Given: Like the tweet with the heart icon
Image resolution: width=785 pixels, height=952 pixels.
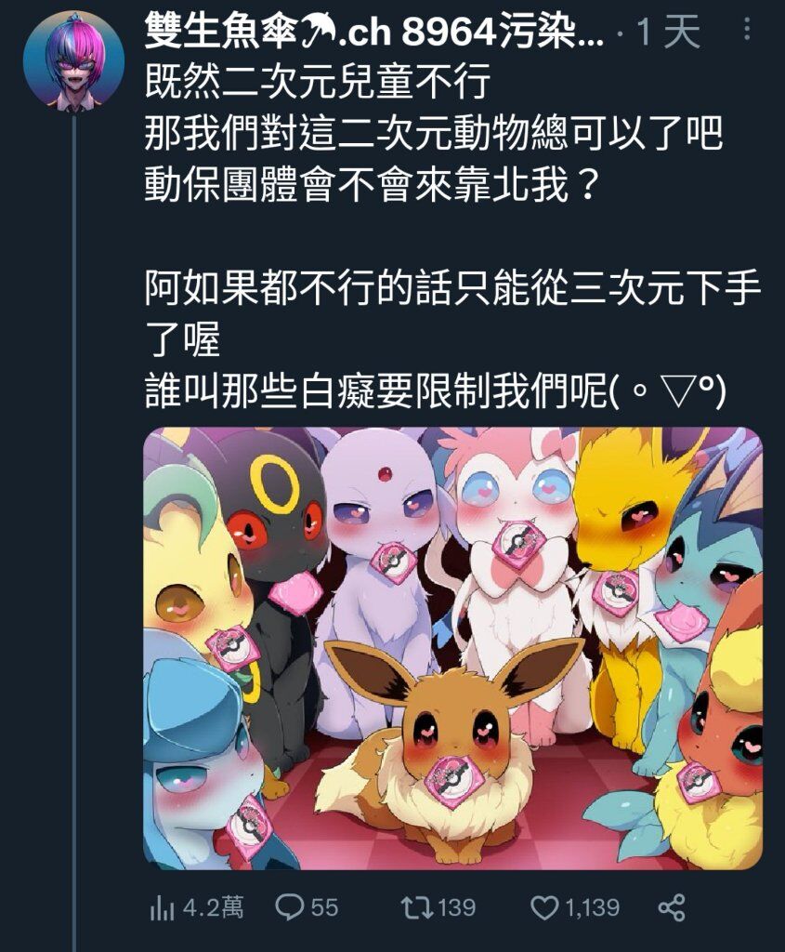Looking at the screenshot, I should pos(544,907).
